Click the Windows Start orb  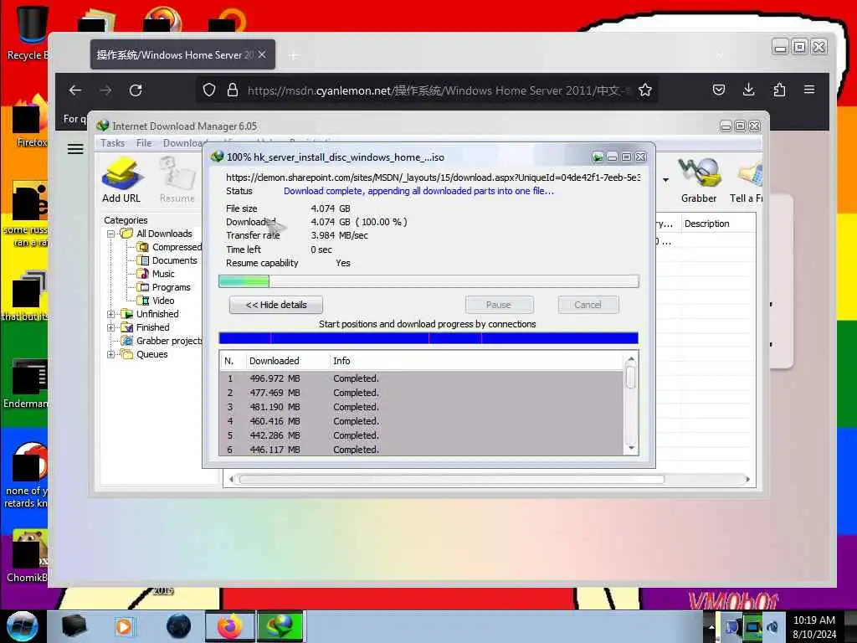coord(23,626)
